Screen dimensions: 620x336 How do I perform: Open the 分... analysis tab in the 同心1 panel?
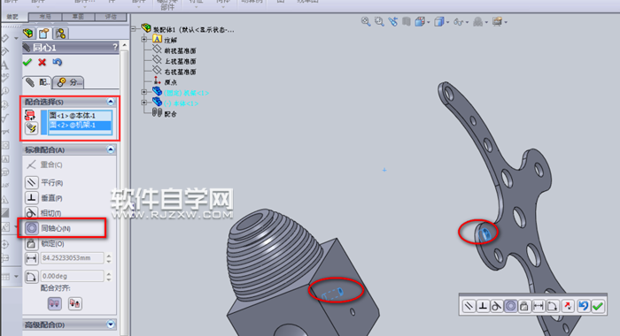pos(68,82)
